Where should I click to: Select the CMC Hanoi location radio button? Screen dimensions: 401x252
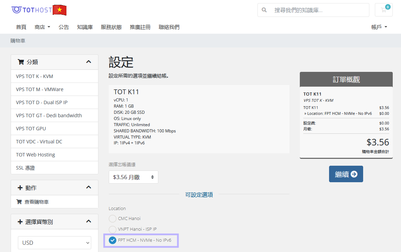pyautogui.click(x=112, y=219)
